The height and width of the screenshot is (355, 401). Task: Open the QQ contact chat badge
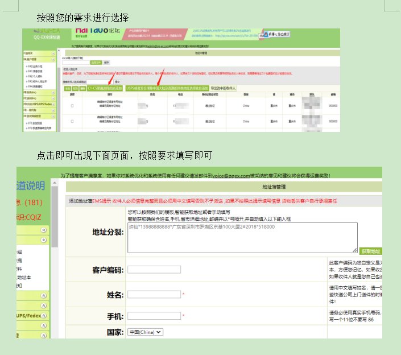point(276,34)
